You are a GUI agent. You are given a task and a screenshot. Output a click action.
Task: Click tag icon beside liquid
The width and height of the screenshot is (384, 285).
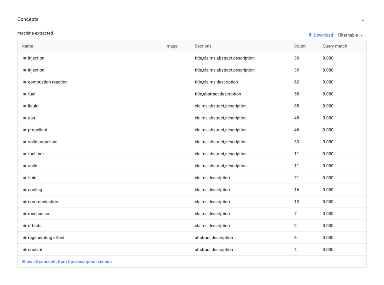point(25,106)
